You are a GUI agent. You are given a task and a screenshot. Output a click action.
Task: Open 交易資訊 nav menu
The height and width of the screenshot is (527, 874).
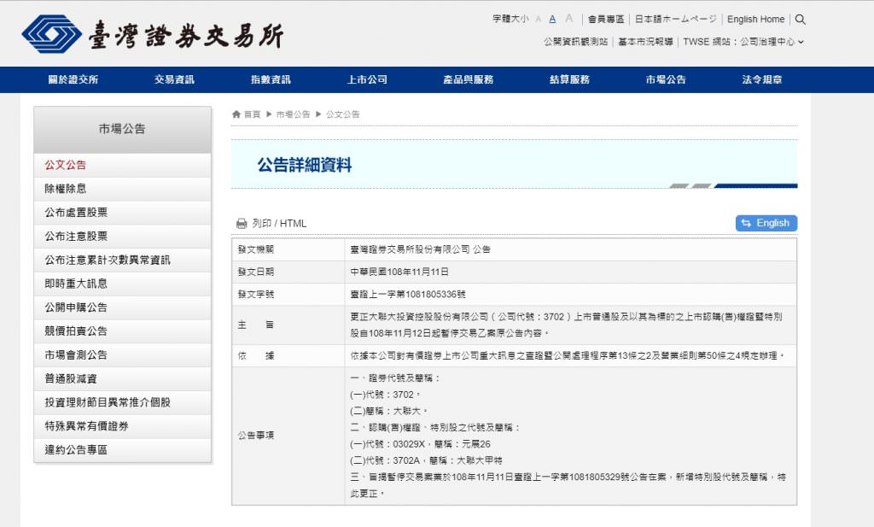click(174, 79)
